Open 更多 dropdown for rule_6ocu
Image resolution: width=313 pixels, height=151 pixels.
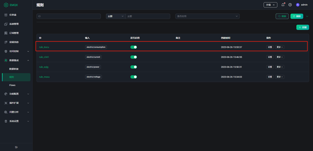coord(280,47)
